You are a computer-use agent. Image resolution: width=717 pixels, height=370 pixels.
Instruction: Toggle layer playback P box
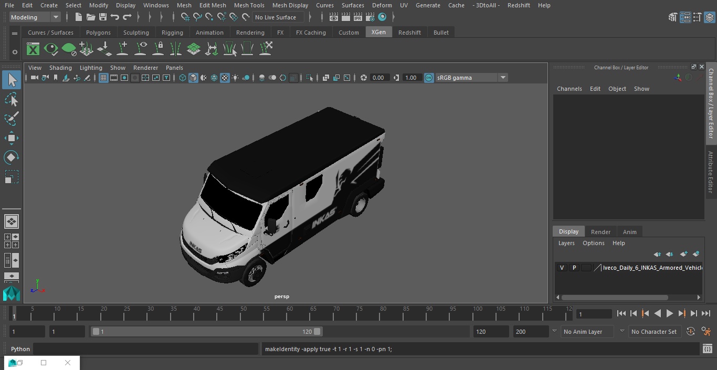click(574, 268)
